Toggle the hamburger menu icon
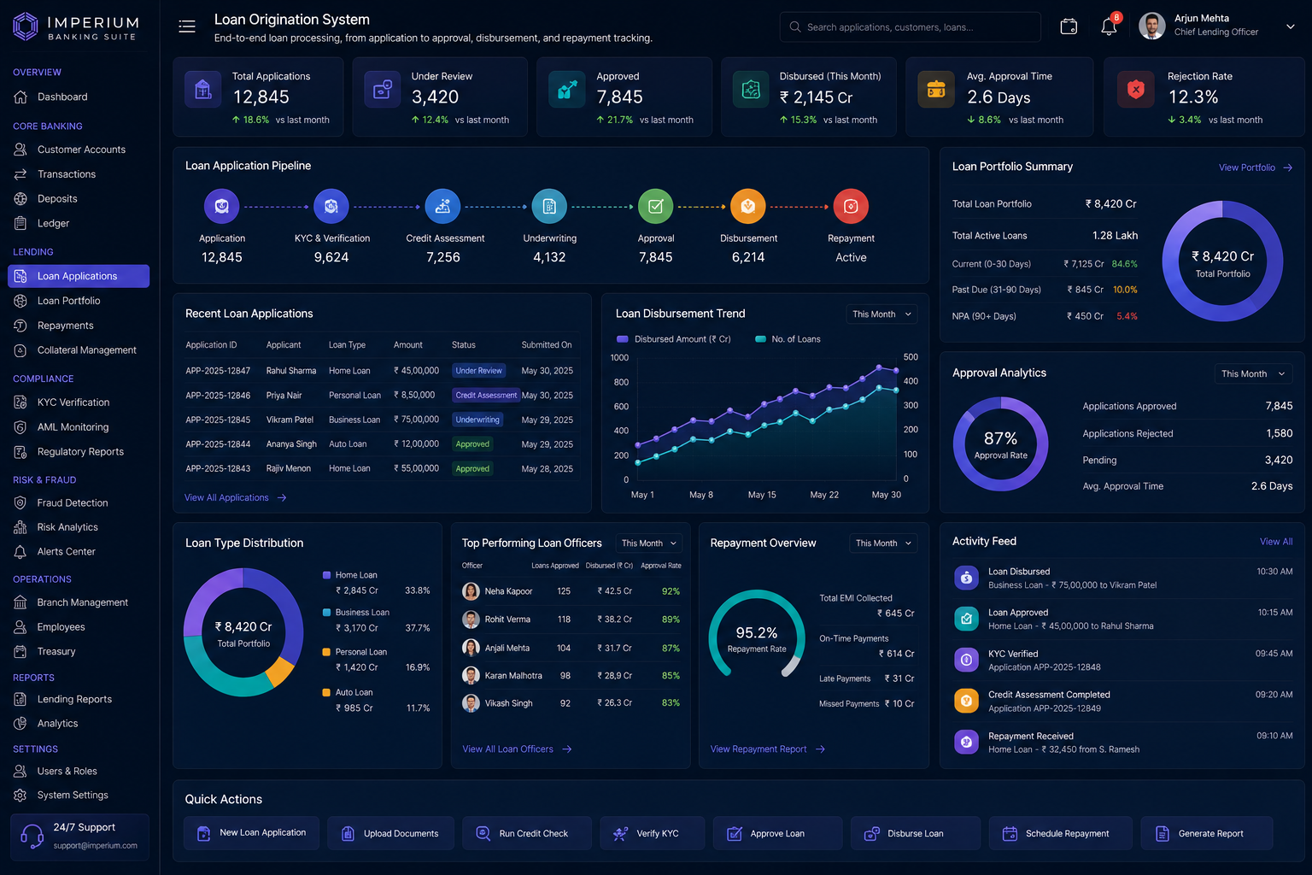The image size is (1312, 875). tap(187, 26)
